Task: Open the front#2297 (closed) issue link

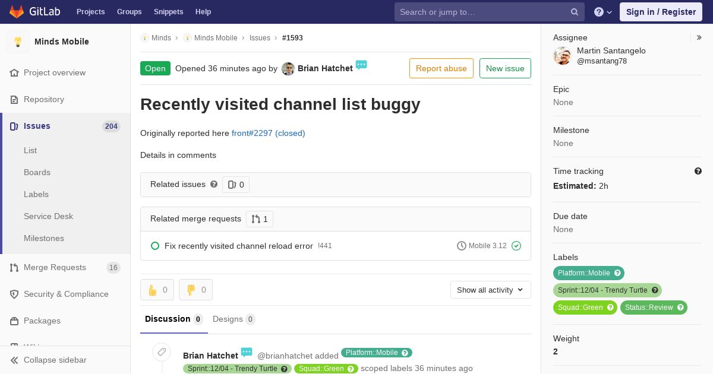Action: point(269,134)
